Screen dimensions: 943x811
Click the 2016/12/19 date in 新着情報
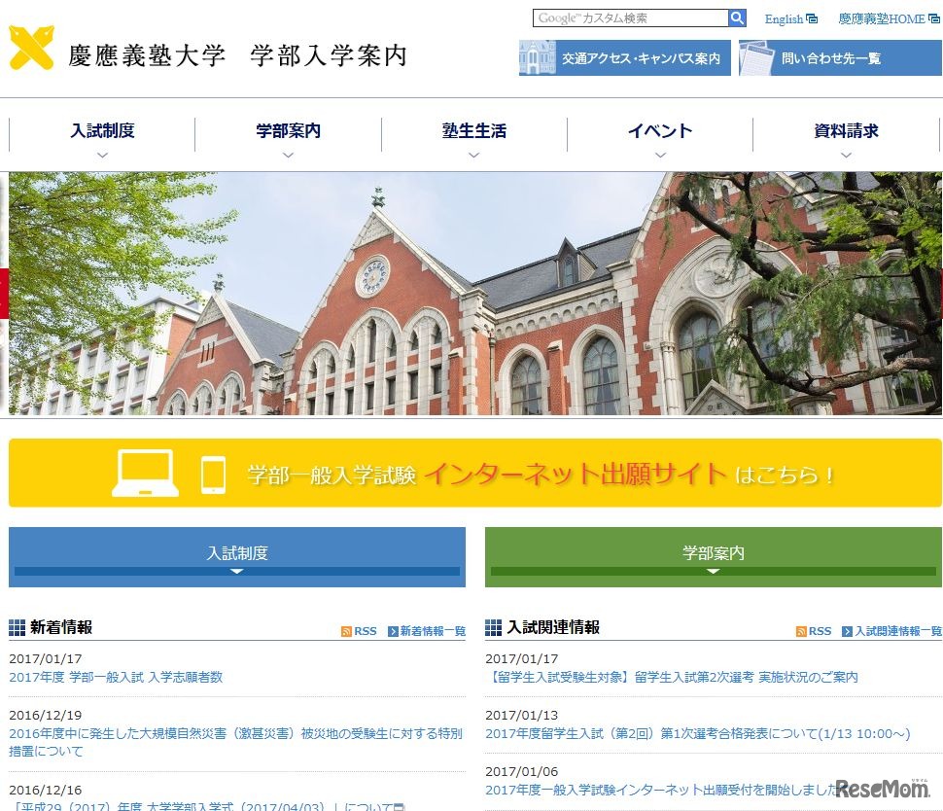(45, 716)
